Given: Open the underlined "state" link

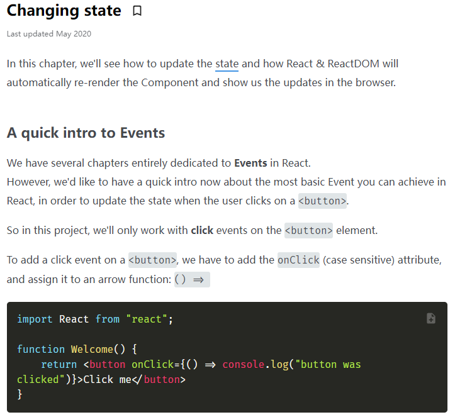Looking at the screenshot, I should 227,64.
